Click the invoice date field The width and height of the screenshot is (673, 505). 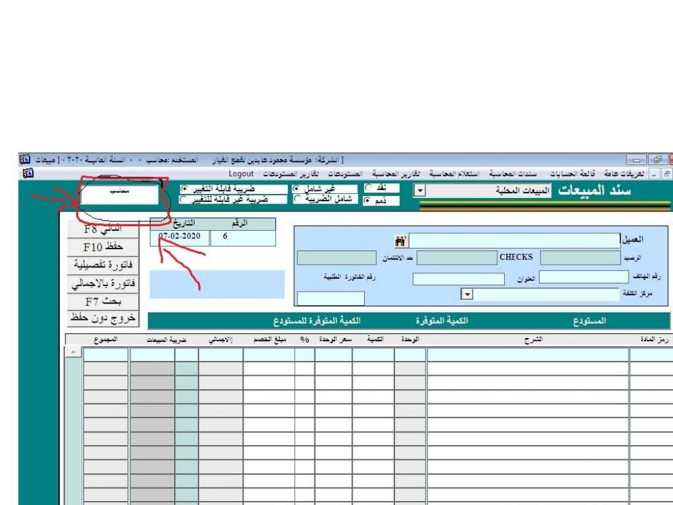pyautogui.click(x=179, y=238)
